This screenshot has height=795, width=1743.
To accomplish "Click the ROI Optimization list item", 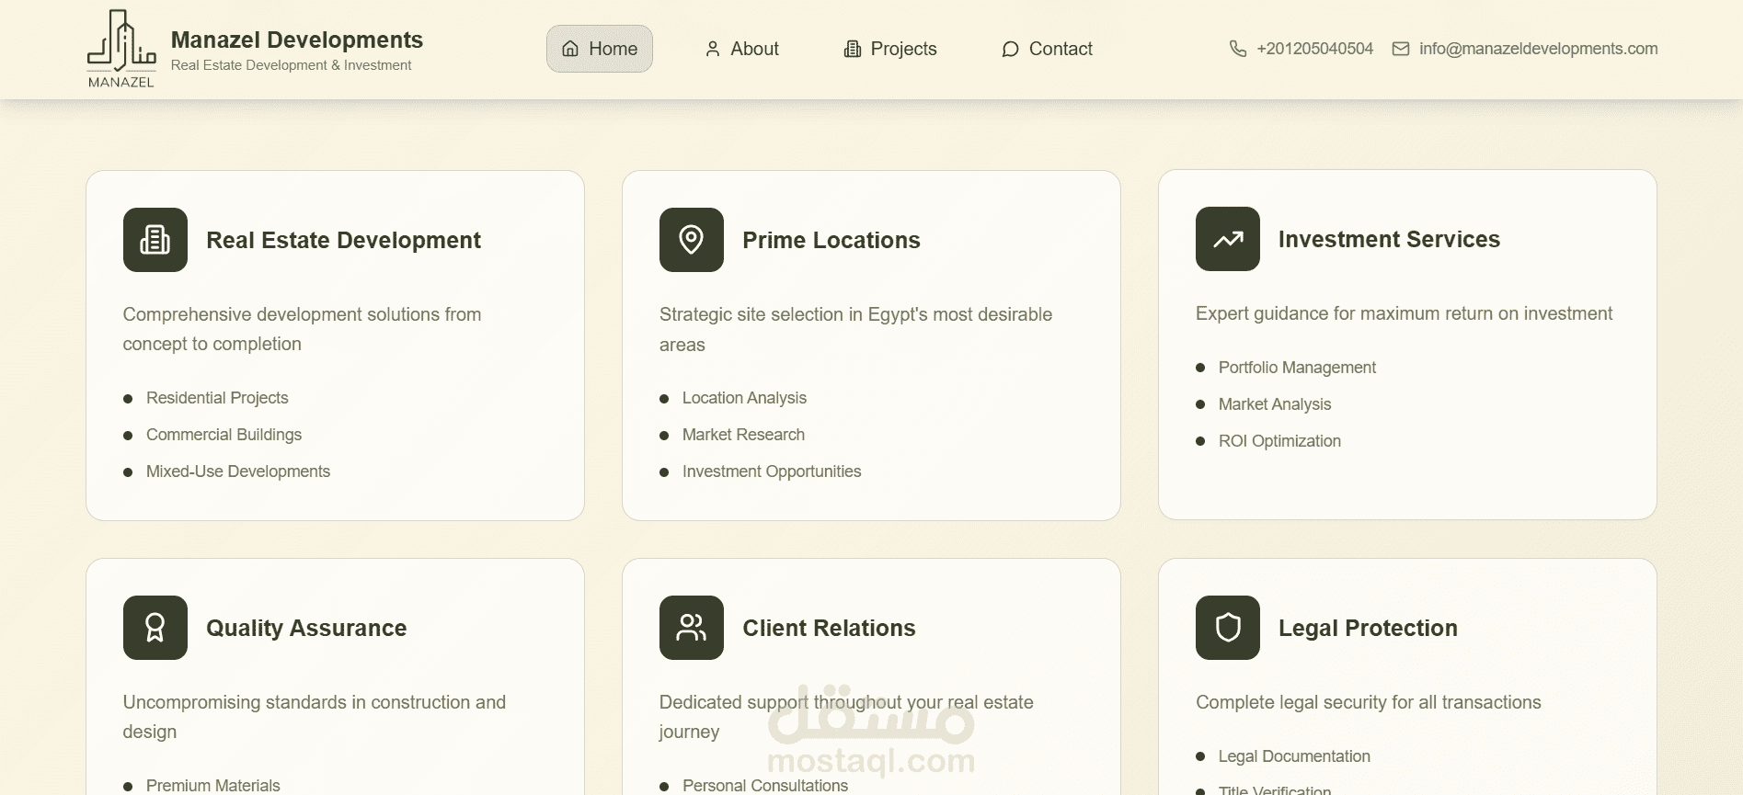I will (1279, 441).
